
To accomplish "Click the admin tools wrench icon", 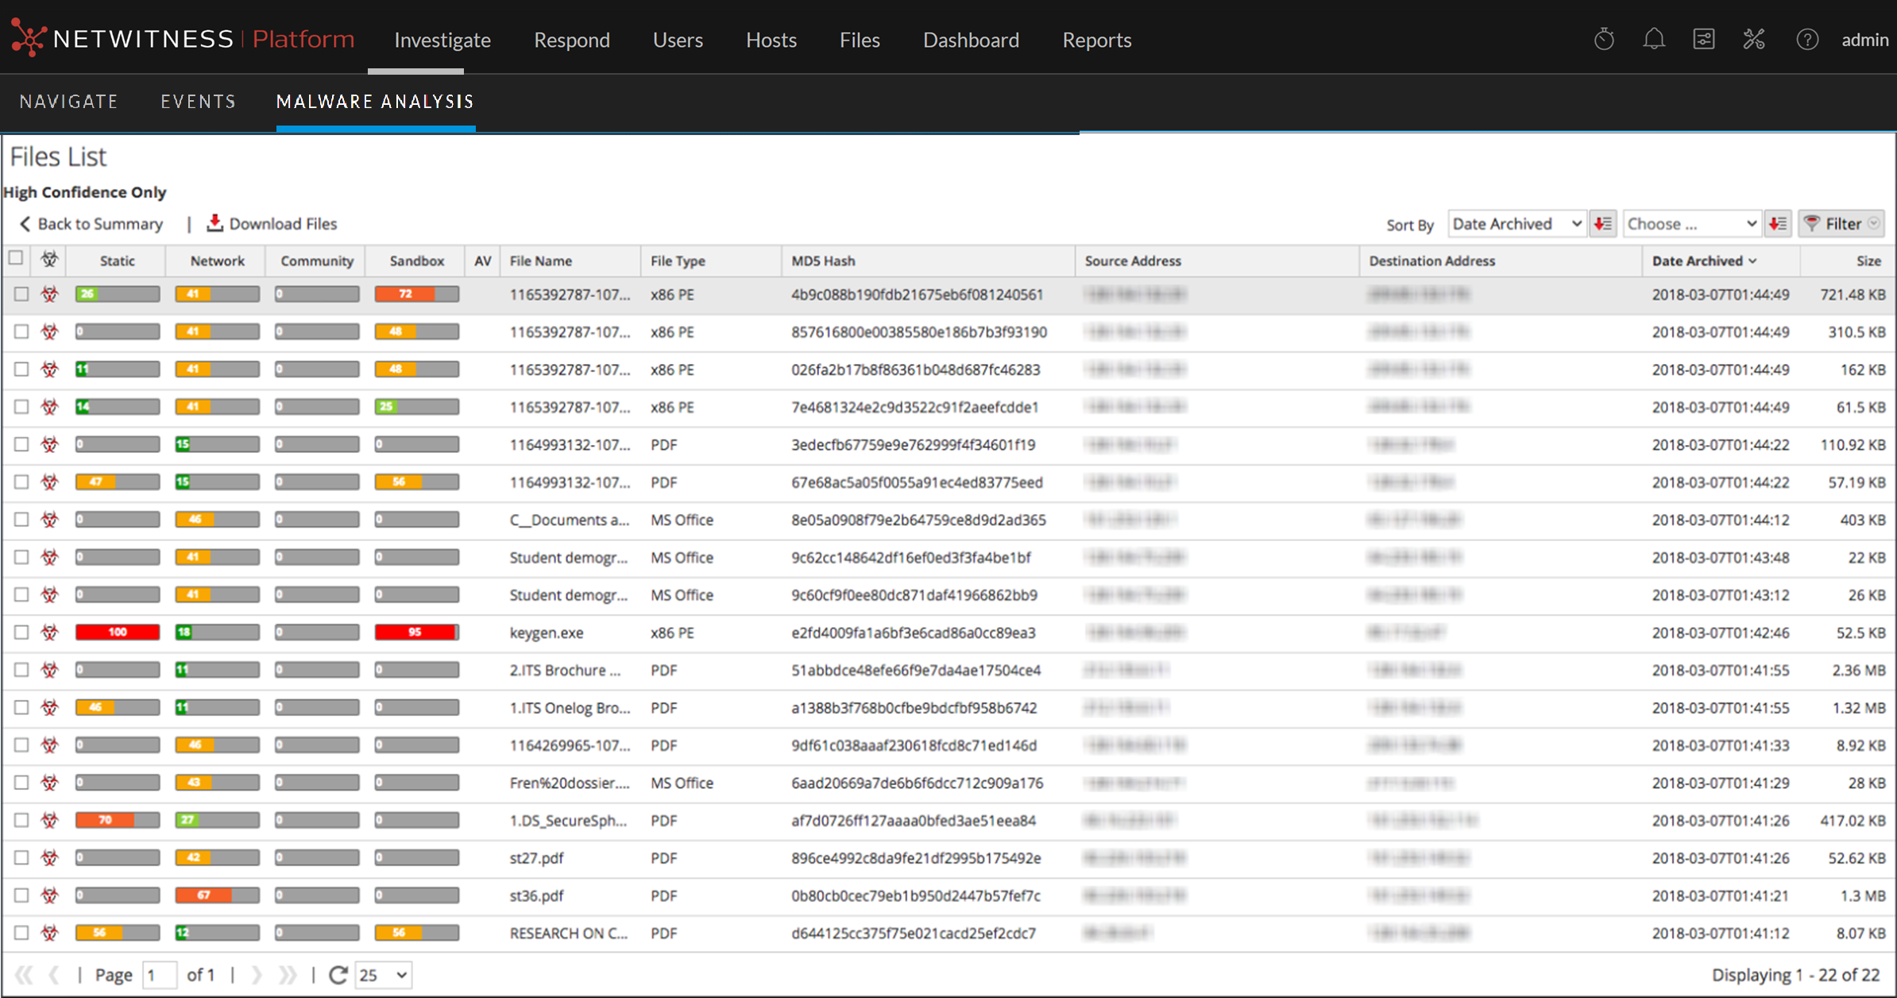I will 1755,39.
